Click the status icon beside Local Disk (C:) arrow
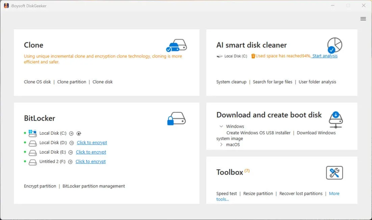The height and width of the screenshot is (220, 372). (79, 133)
